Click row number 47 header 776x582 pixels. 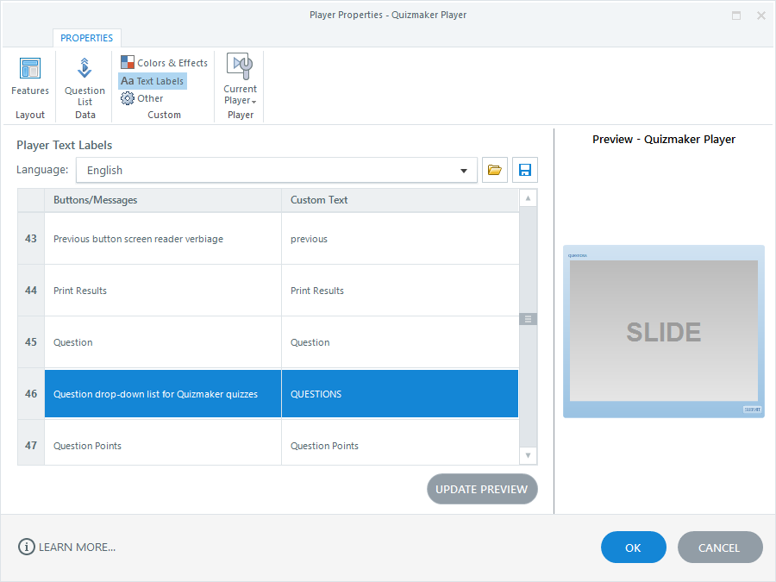click(31, 443)
